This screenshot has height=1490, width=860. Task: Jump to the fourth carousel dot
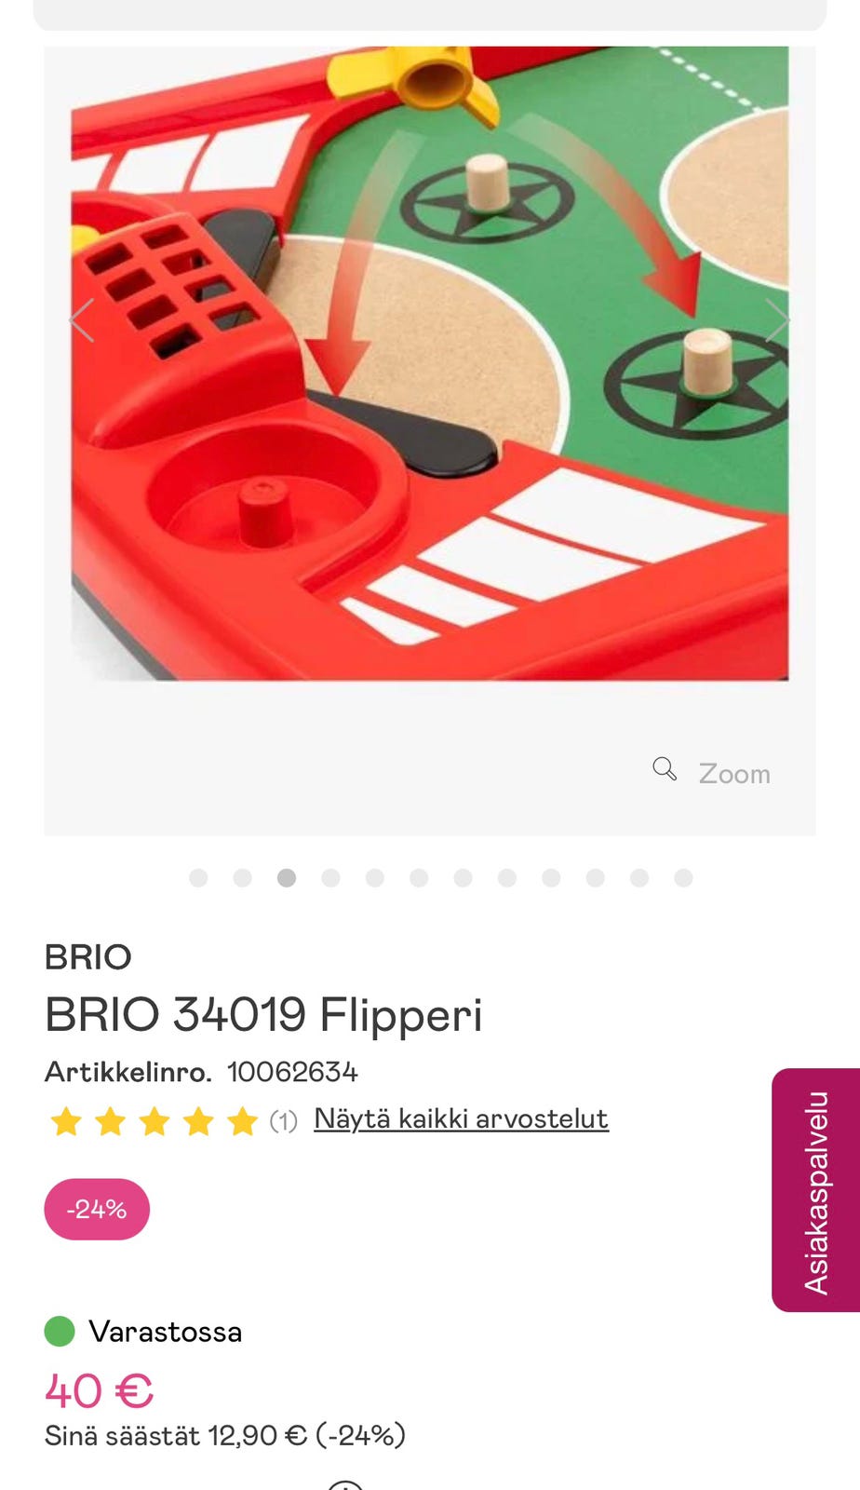330,878
